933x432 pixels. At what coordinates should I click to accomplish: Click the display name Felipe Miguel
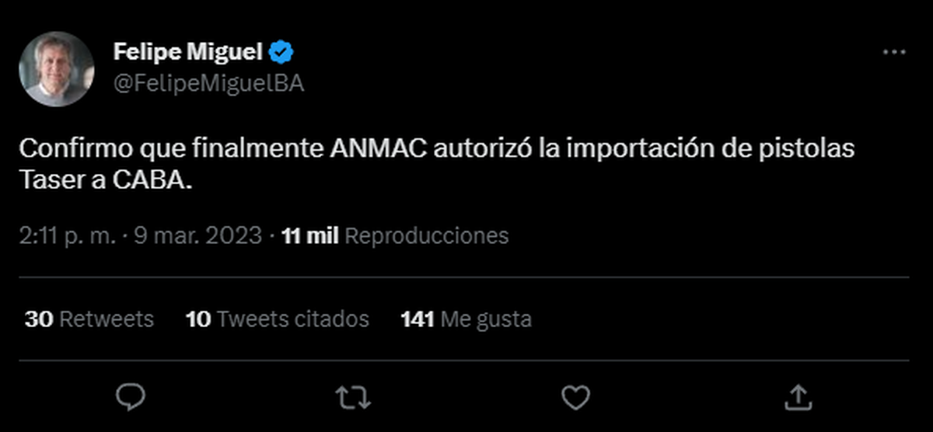click(x=187, y=52)
